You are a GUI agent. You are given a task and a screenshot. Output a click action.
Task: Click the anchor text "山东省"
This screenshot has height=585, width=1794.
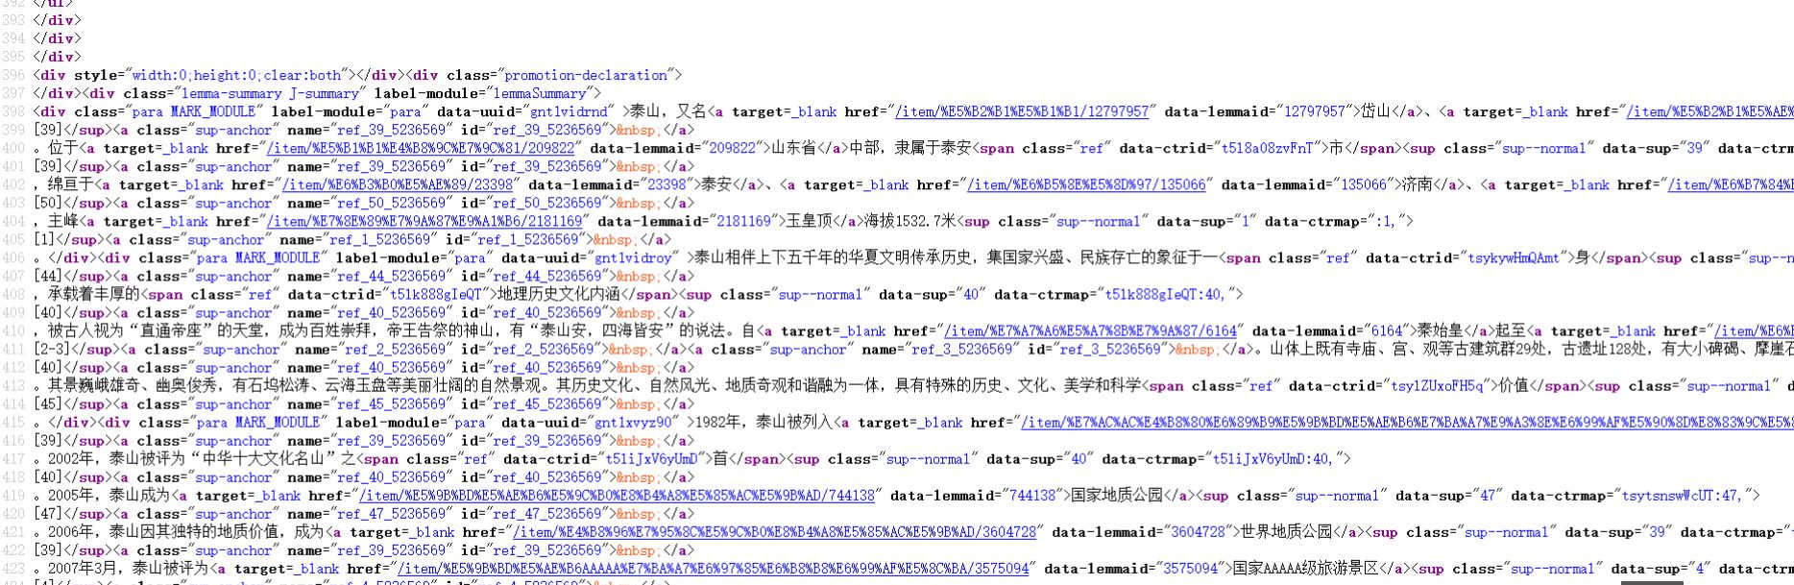[794, 148]
